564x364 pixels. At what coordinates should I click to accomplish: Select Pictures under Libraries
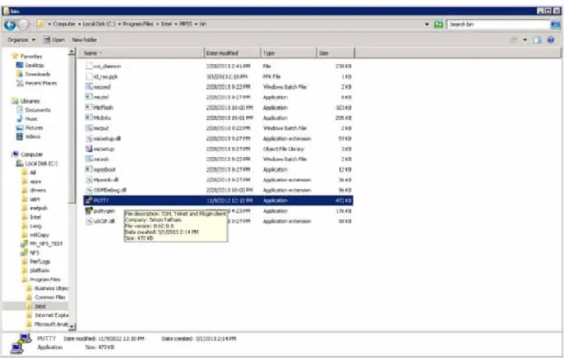(x=35, y=128)
